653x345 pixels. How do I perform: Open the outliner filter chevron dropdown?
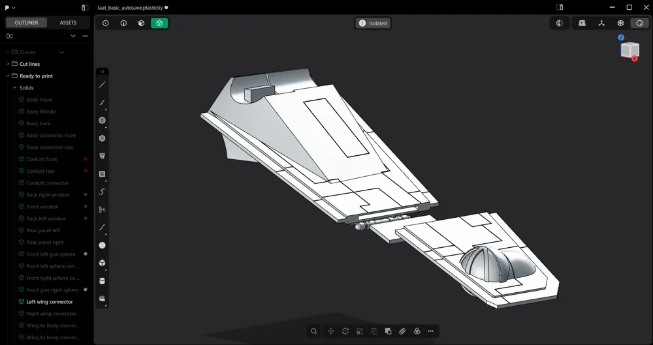73,36
